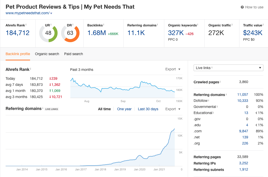Show the DR info tooltip icon

(x=73, y=25)
